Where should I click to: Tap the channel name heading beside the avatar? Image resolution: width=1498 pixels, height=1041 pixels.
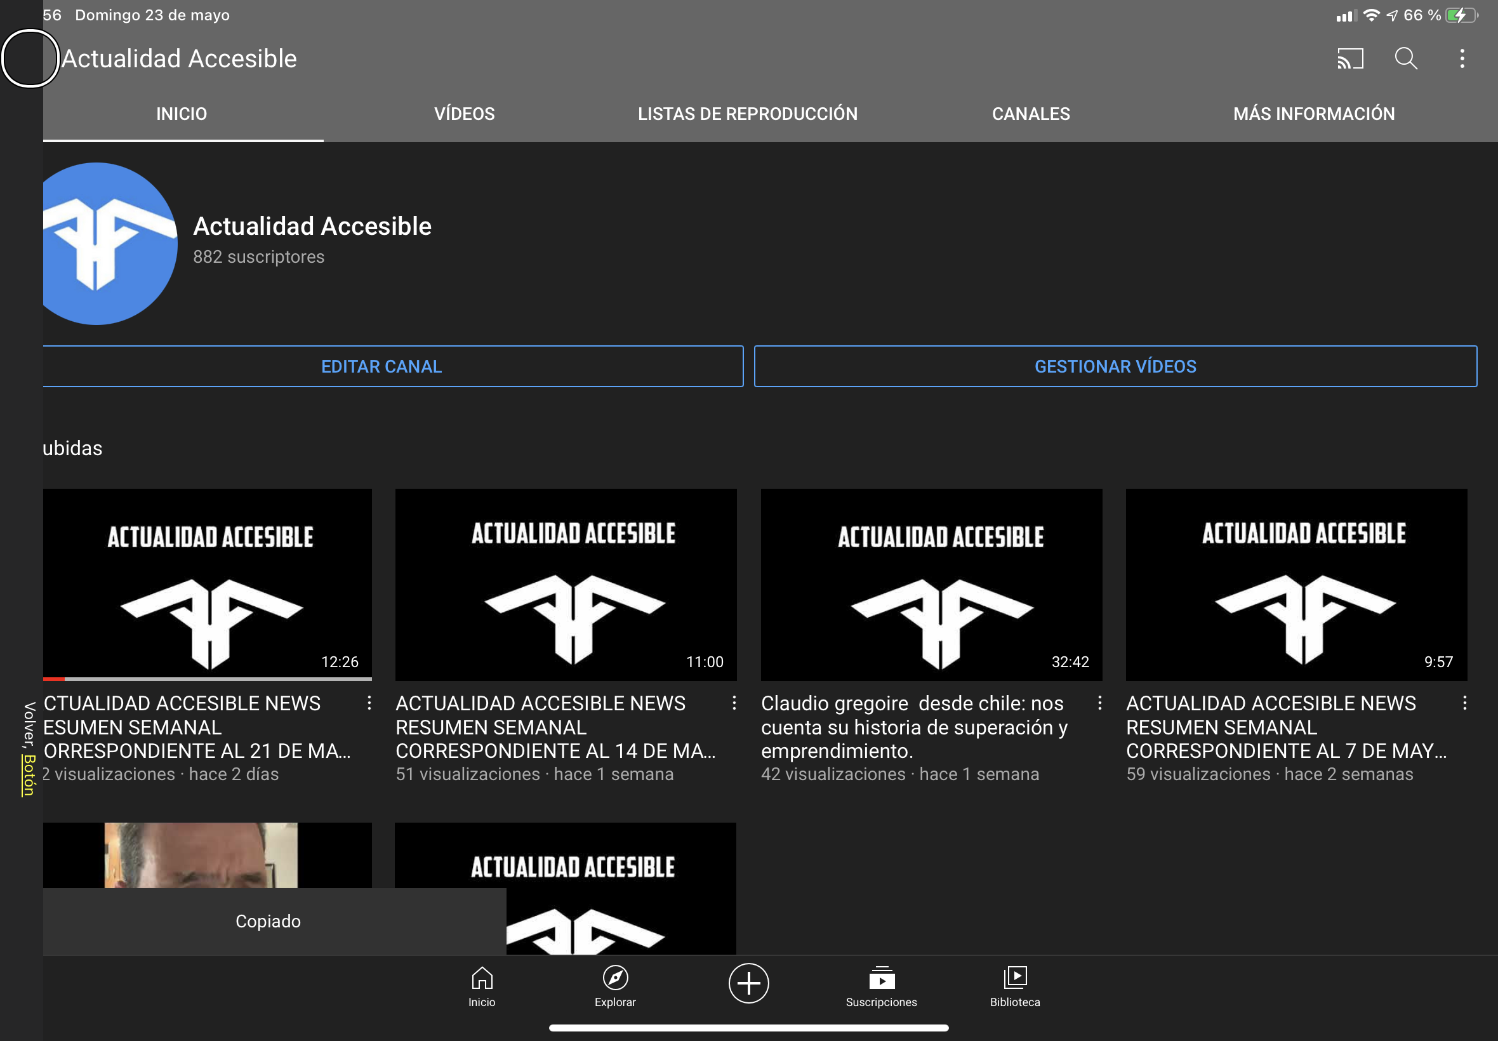click(x=312, y=227)
